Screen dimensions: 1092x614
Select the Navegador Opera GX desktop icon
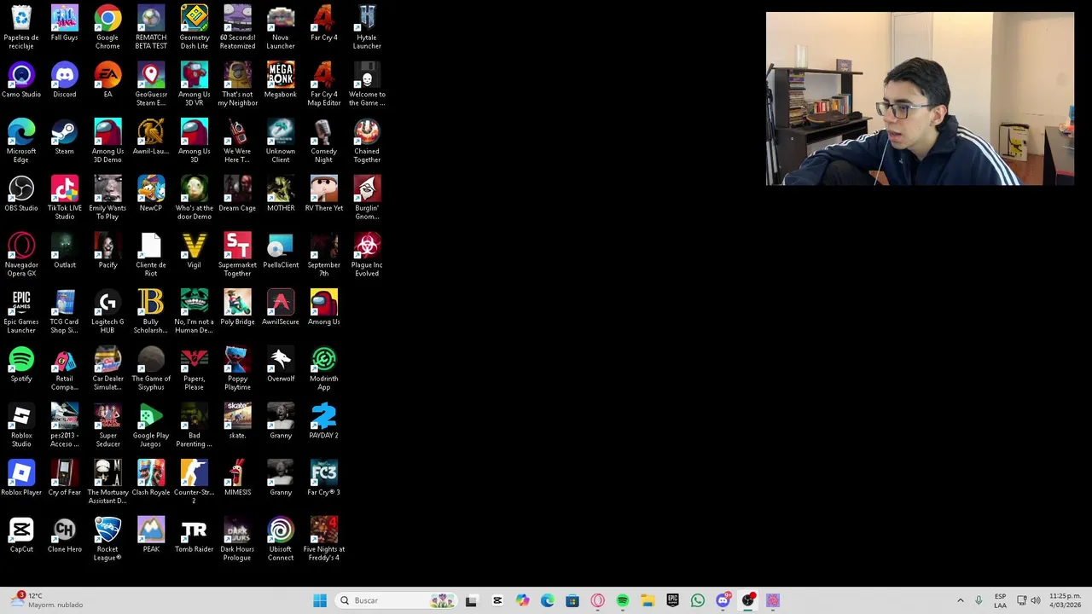(x=21, y=254)
